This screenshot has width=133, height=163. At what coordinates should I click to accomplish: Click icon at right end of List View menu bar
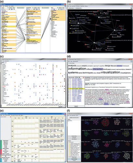click(x=65, y=6)
